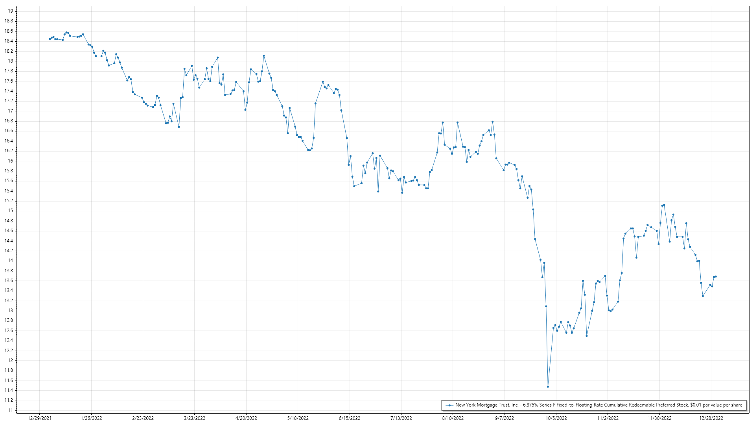Click the 12/28/2022 x-axis date label
755x425 pixels.
click(711, 418)
